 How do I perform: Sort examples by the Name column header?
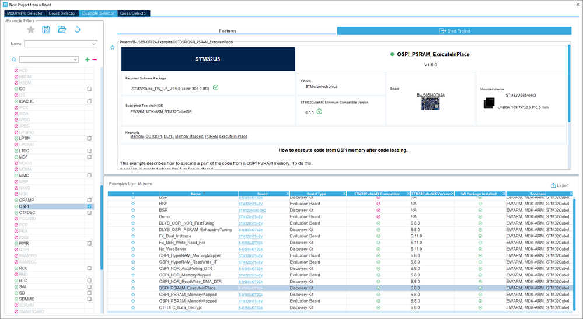[198, 194]
